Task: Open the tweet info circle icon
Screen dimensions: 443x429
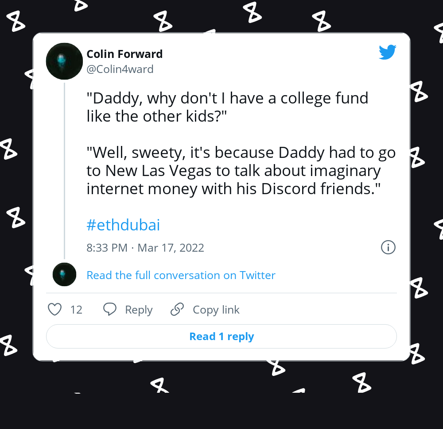Action: 388,247
